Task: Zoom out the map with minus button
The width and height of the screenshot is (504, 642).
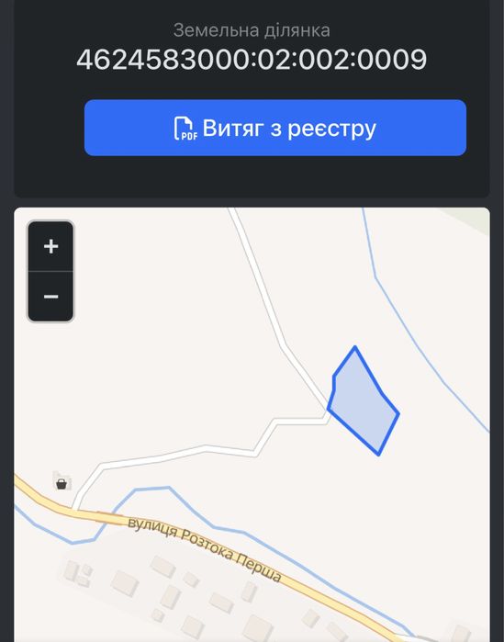Action: pyautogui.click(x=50, y=296)
